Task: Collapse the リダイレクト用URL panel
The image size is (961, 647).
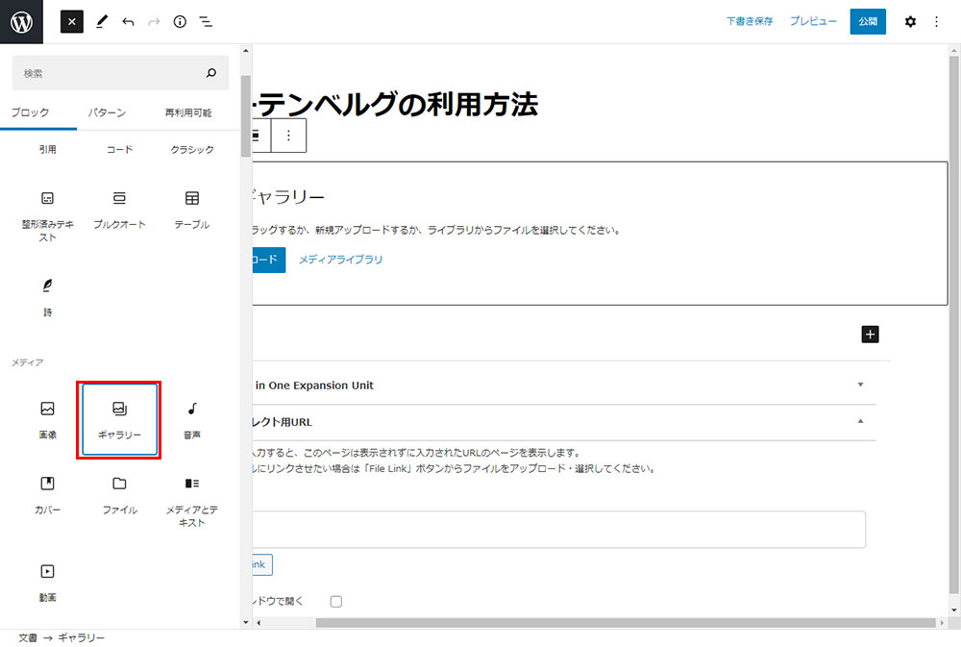Action: 860,421
